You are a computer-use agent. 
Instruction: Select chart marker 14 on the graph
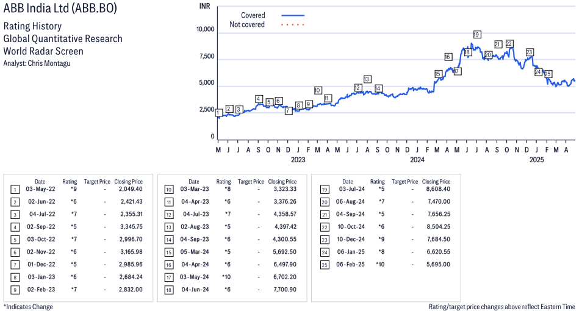tap(378, 88)
